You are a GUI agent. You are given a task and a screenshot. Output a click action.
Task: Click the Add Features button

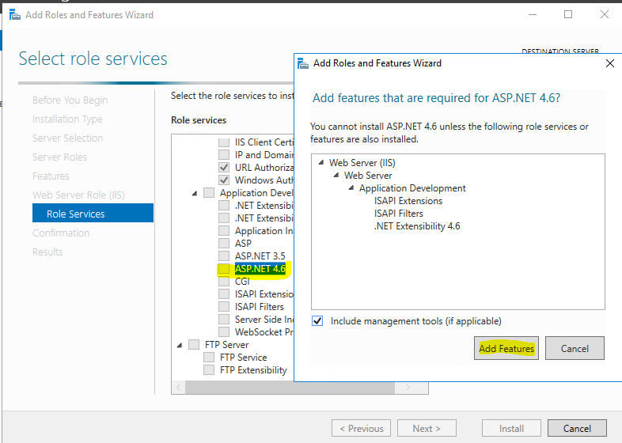pos(506,348)
